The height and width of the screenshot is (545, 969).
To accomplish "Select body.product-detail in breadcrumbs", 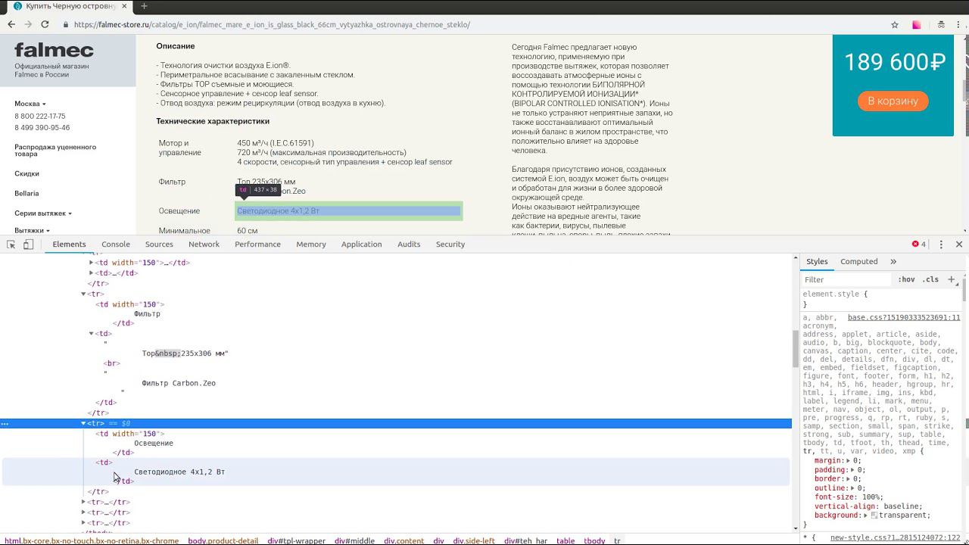I will point(223,541).
